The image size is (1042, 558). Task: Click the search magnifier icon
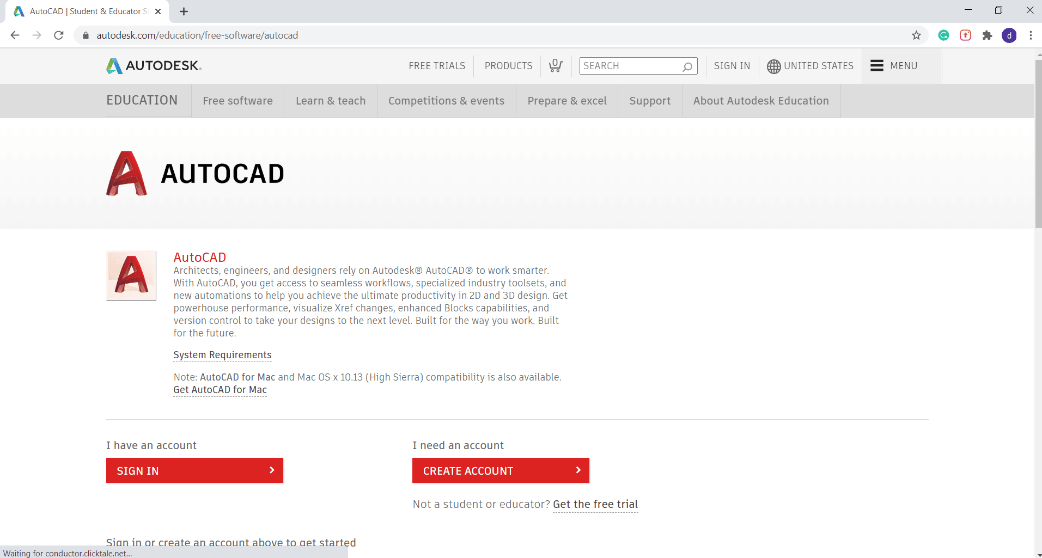point(687,66)
